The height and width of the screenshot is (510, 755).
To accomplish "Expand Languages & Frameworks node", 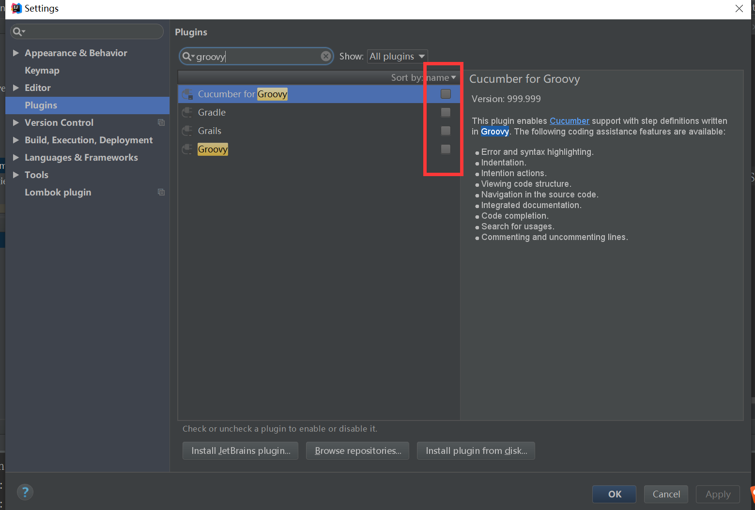I will click(16, 157).
